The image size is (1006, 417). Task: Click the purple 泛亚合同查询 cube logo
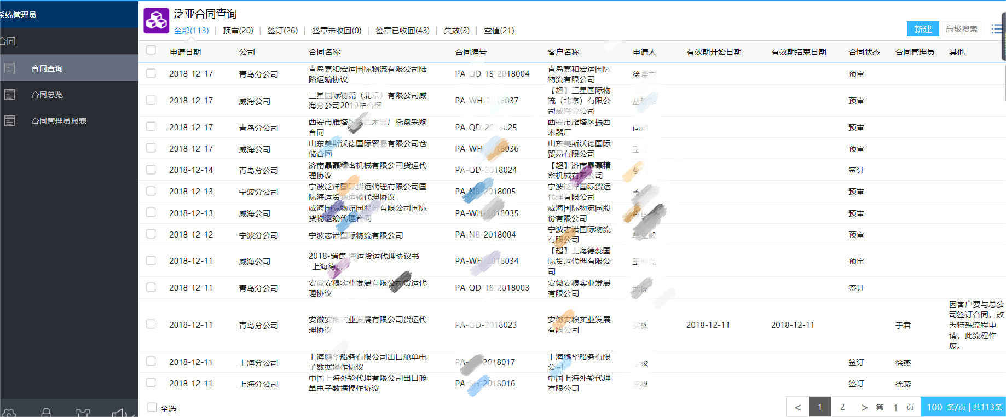coord(157,21)
